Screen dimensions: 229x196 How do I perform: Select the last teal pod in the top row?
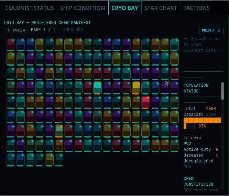point(175,45)
